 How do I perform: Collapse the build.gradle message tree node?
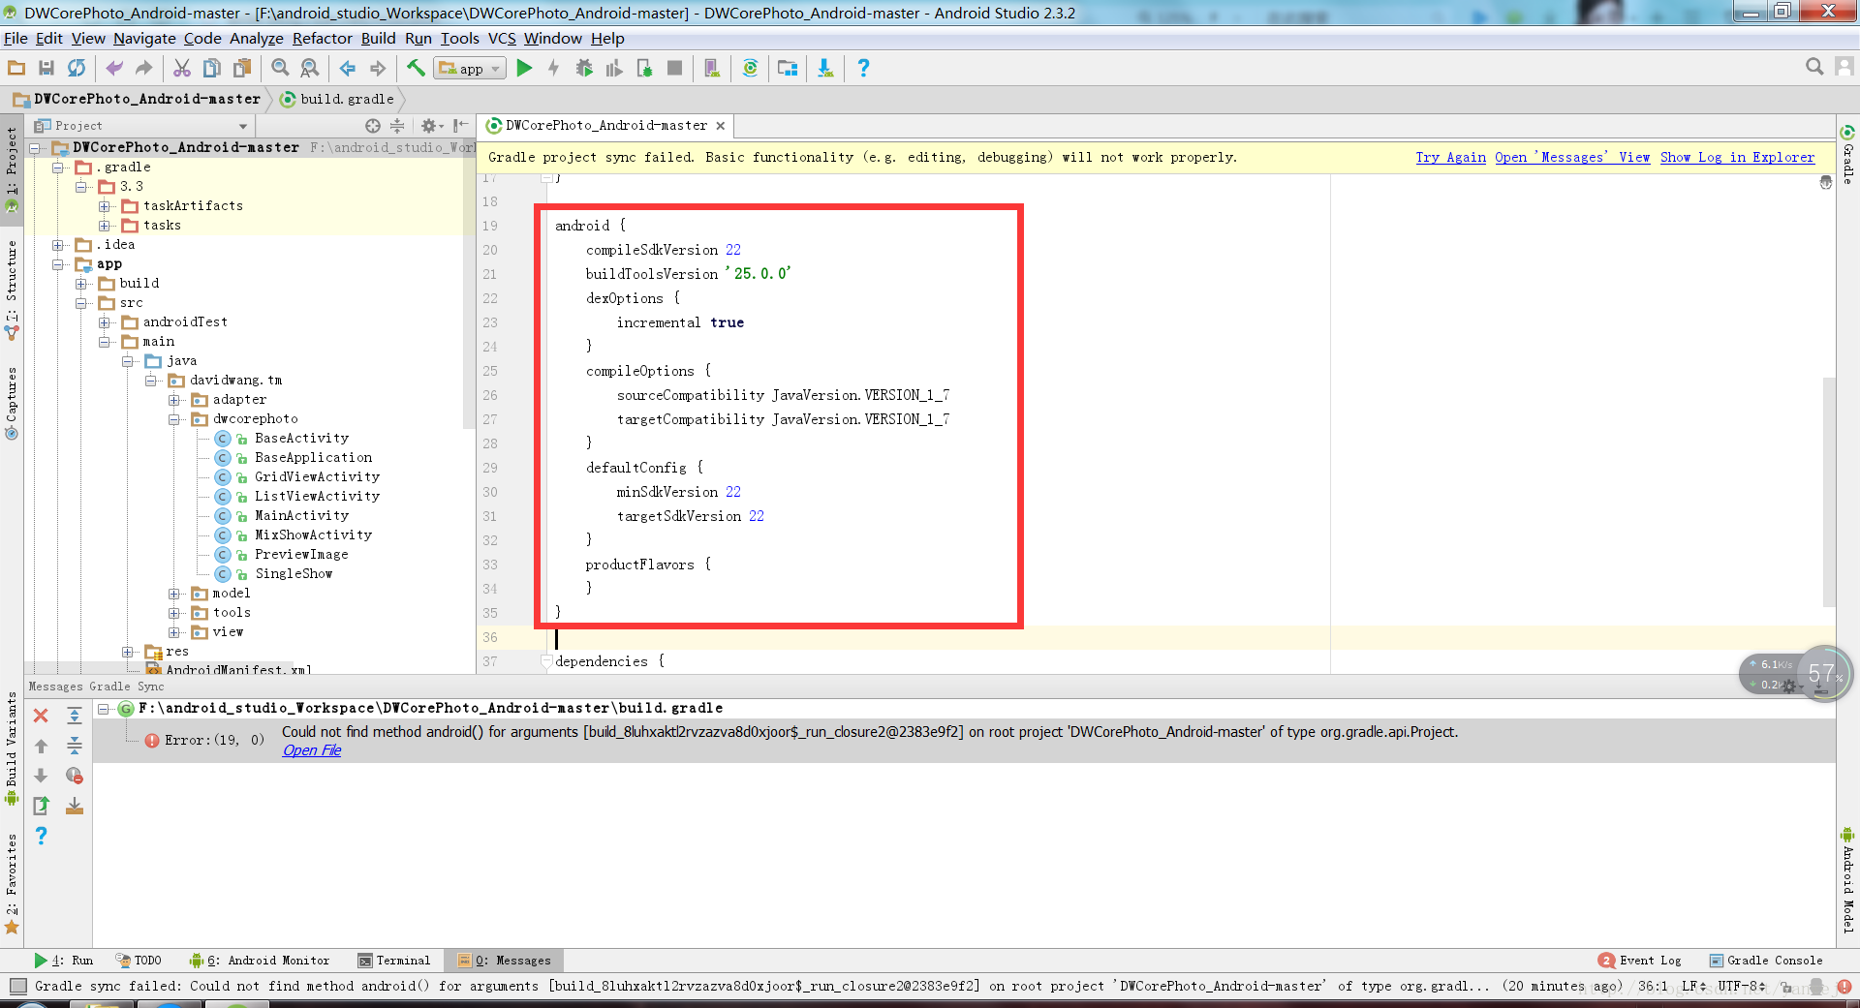pos(104,709)
